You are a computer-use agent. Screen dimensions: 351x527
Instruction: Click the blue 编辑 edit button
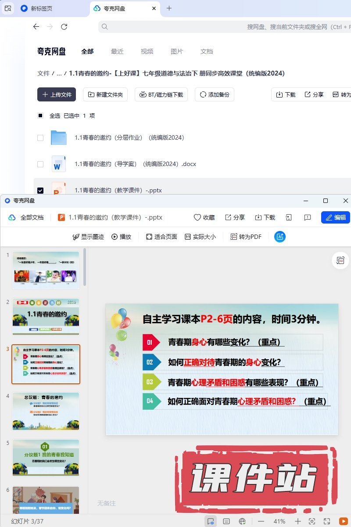pyautogui.click(x=336, y=217)
